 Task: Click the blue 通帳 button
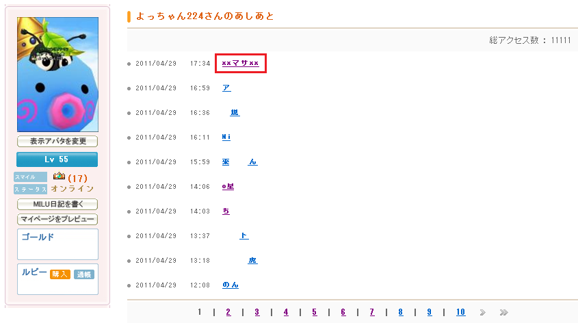tap(83, 274)
